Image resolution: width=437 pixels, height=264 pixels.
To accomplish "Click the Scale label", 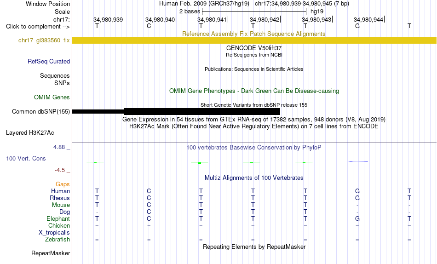I will (x=62, y=11).
